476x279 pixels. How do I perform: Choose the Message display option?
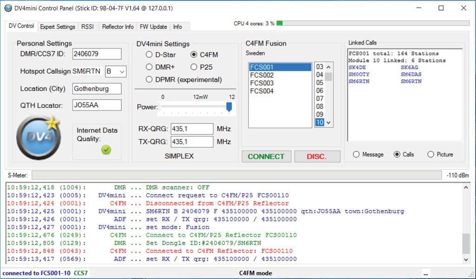click(357, 154)
